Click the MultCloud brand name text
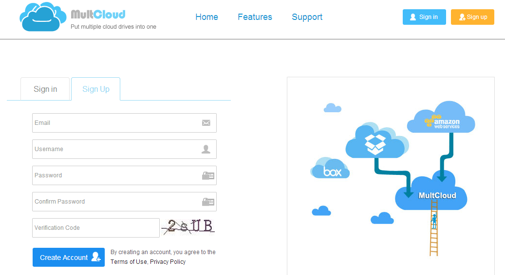The height and width of the screenshot is (275, 505). tap(98, 15)
